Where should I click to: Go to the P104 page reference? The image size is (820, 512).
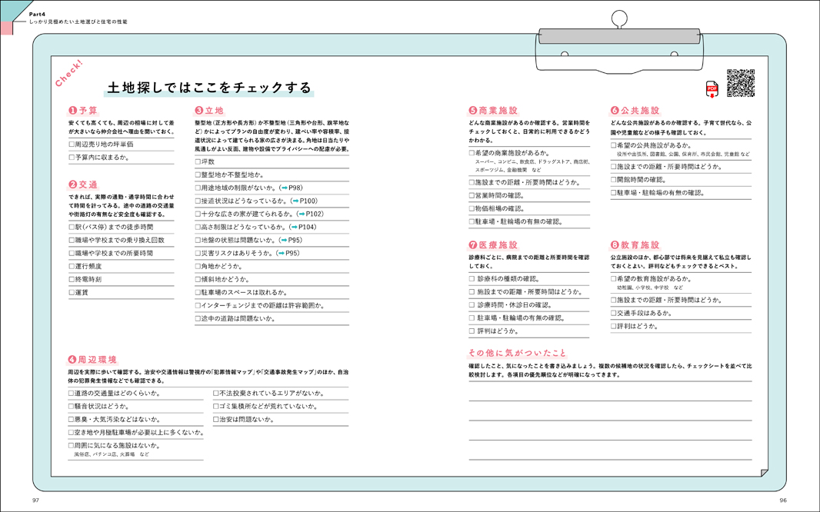point(304,228)
